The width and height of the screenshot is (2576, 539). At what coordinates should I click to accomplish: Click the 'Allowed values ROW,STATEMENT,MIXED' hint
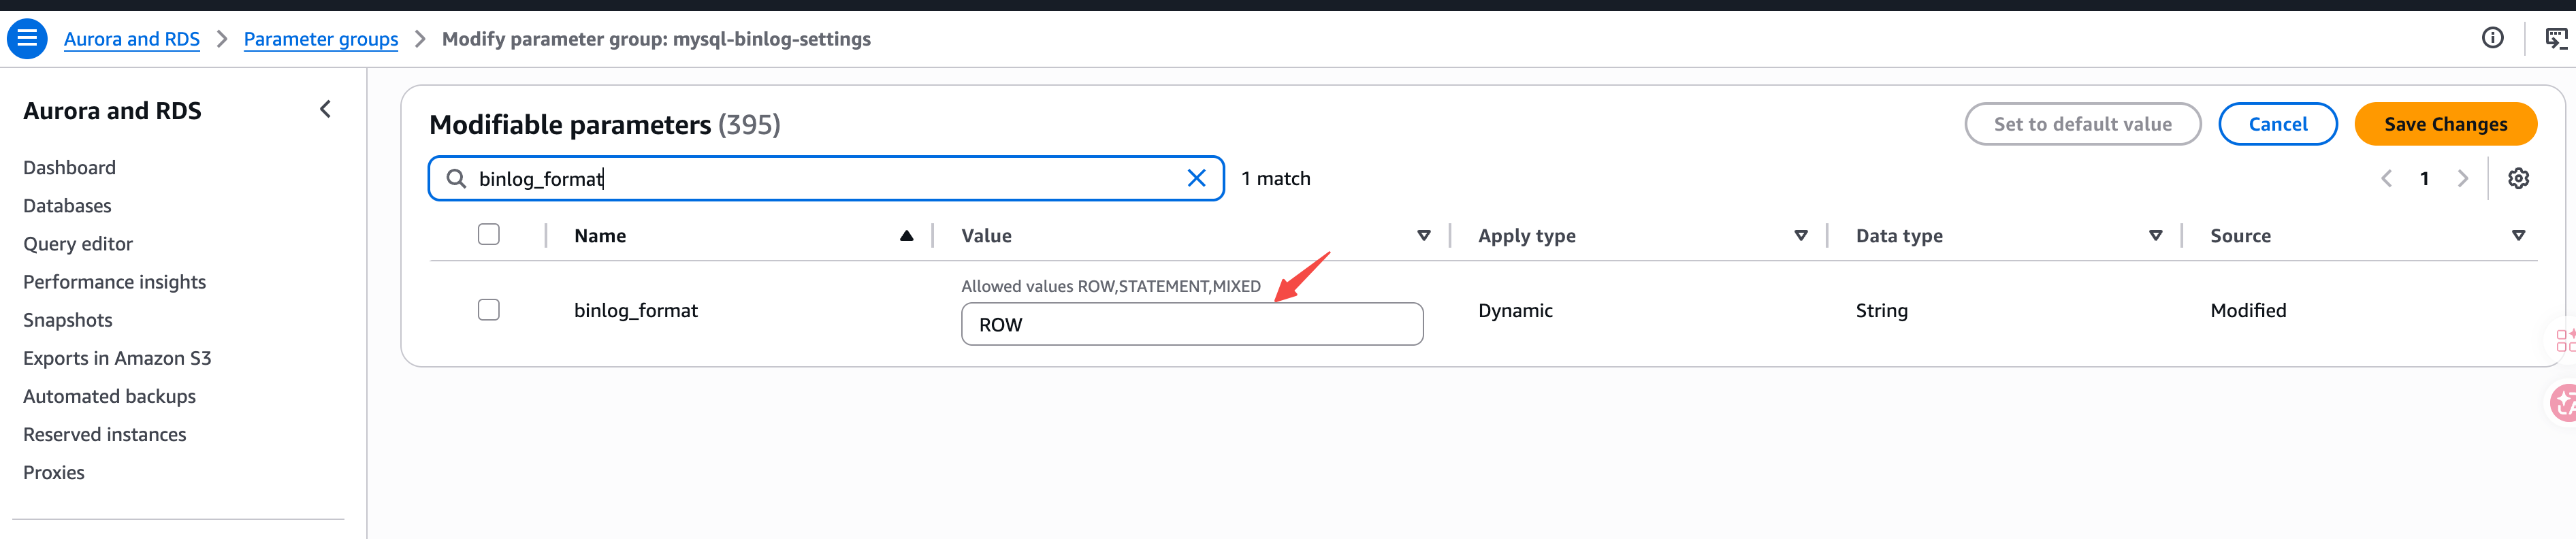click(1110, 286)
